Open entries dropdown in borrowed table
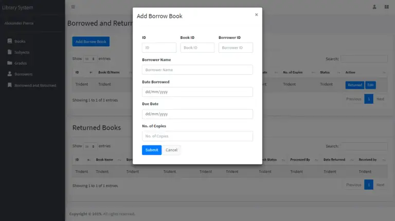Viewport: 395px width, 221px height. coord(90,59)
